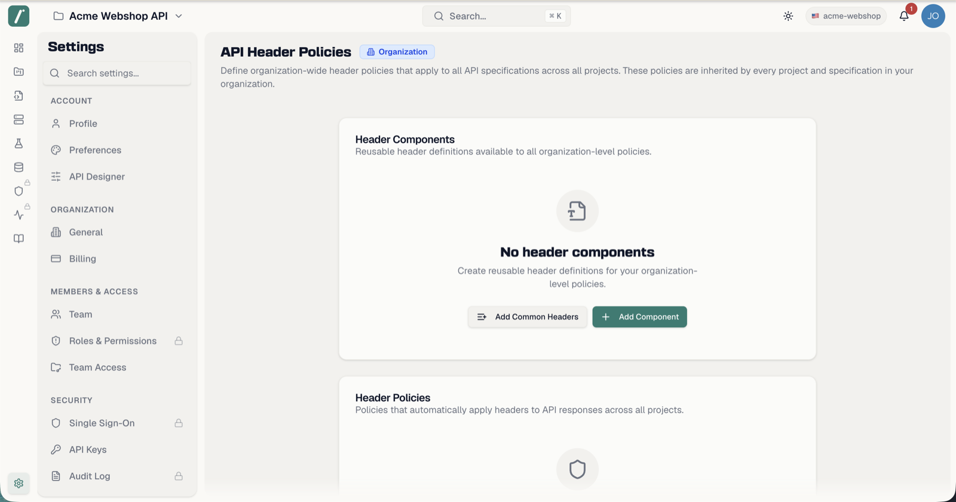
Task: Click the lock icon next to Single Sign-On
Action: 179,423
